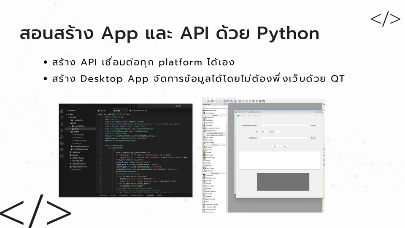Click the second path input field in preview
This screenshot has width=405, height=228.
(285, 138)
